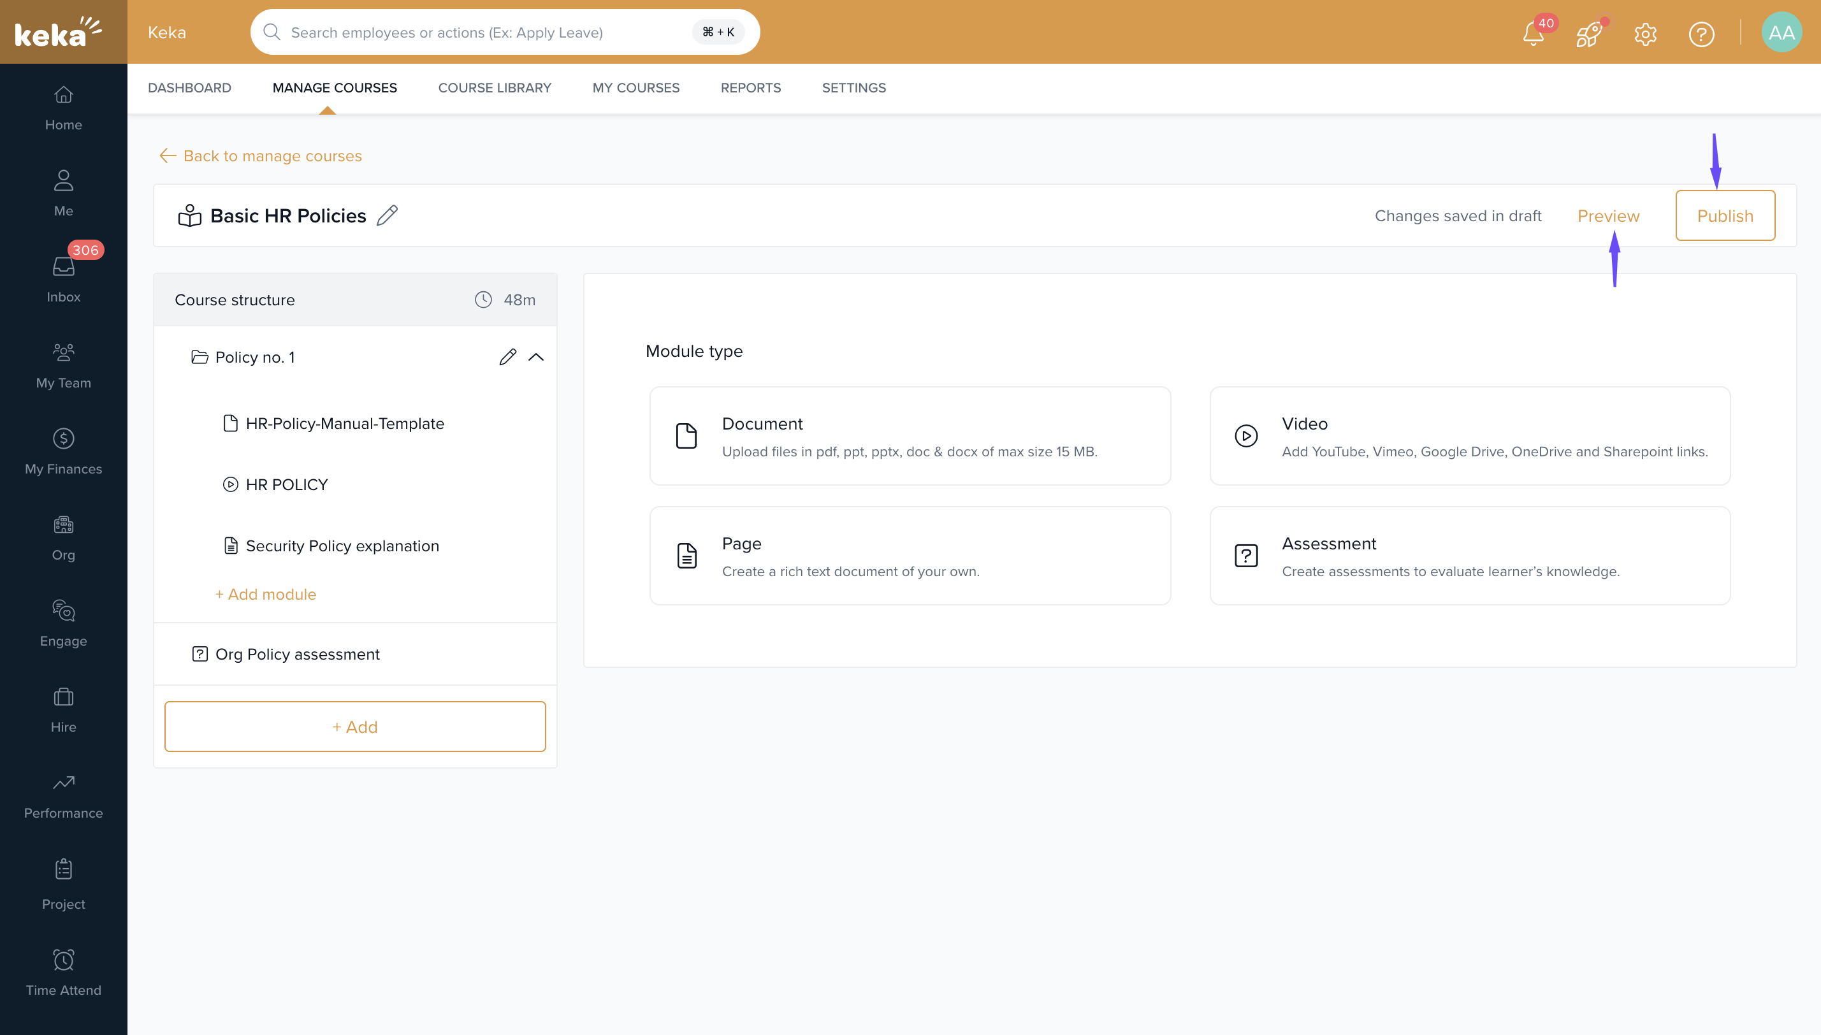The image size is (1821, 1035).
Task: Open the AA user avatar menu
Action: click(x=1781, y=33)
